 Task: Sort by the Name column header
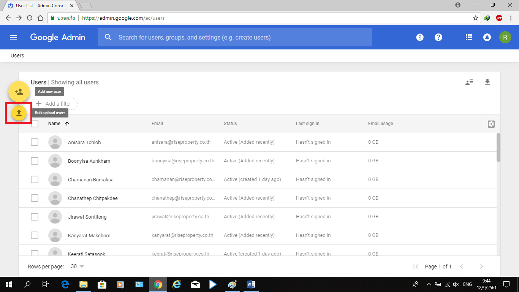click(54, 124)
